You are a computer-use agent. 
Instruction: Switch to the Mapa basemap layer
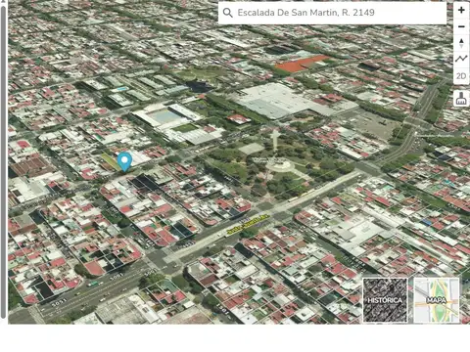point(437,300)
